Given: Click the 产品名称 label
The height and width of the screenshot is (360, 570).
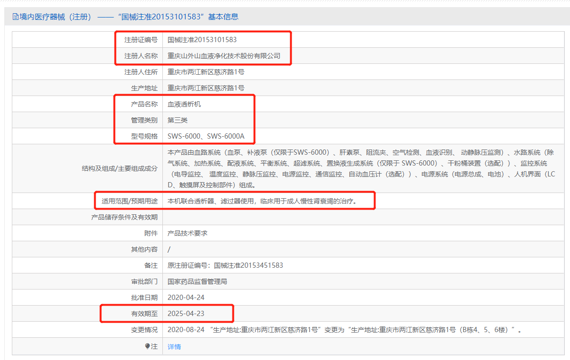Looking at the screenshot, I should (144, 104).
